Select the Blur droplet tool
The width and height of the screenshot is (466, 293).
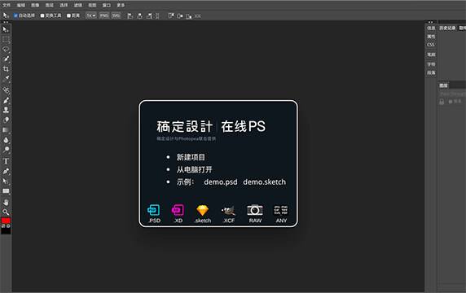(6, 140)
